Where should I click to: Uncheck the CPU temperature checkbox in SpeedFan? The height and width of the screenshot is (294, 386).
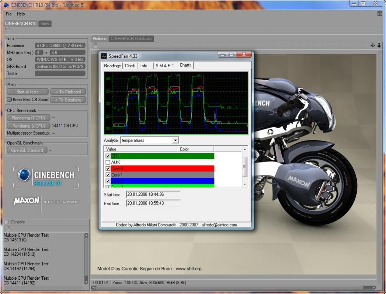click(108, 156)
